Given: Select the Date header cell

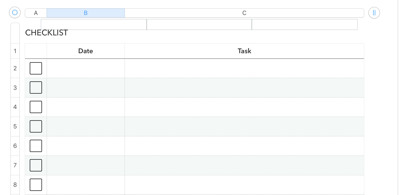Looking at the screenshot, I should pyautogui.click(x=86, y=51).
